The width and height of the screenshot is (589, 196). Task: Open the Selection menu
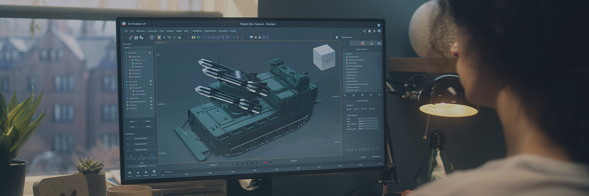pyautogui.click(x=141, y=31)
